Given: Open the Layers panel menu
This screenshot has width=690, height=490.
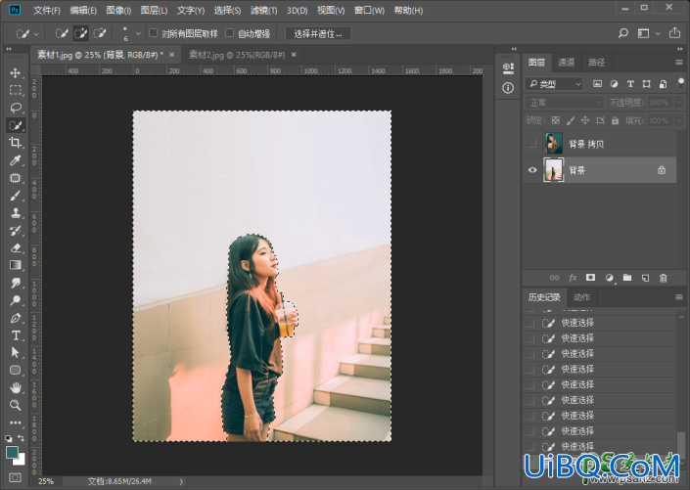Looking at the screenshot, I should tap(679, 63).
